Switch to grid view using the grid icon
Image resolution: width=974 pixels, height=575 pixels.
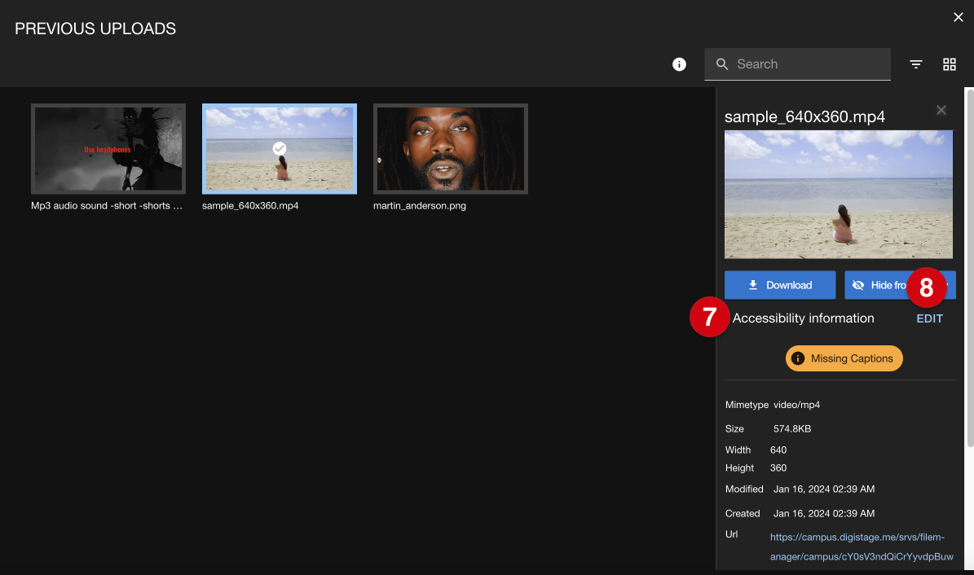[x=950, y=64]
